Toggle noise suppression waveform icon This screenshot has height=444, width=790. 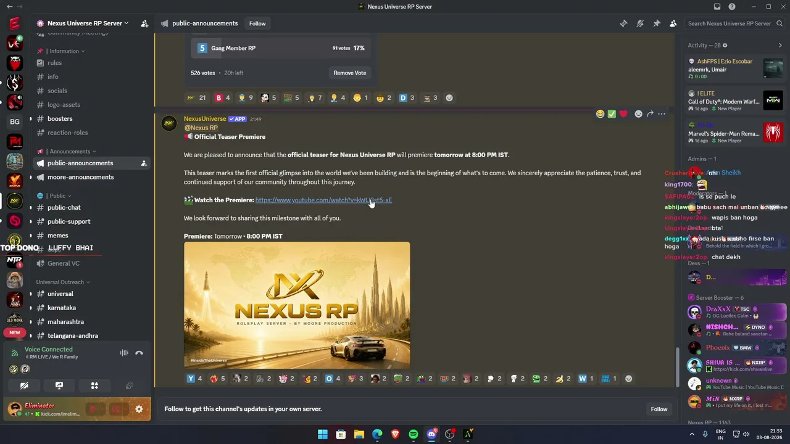point(124,353)
